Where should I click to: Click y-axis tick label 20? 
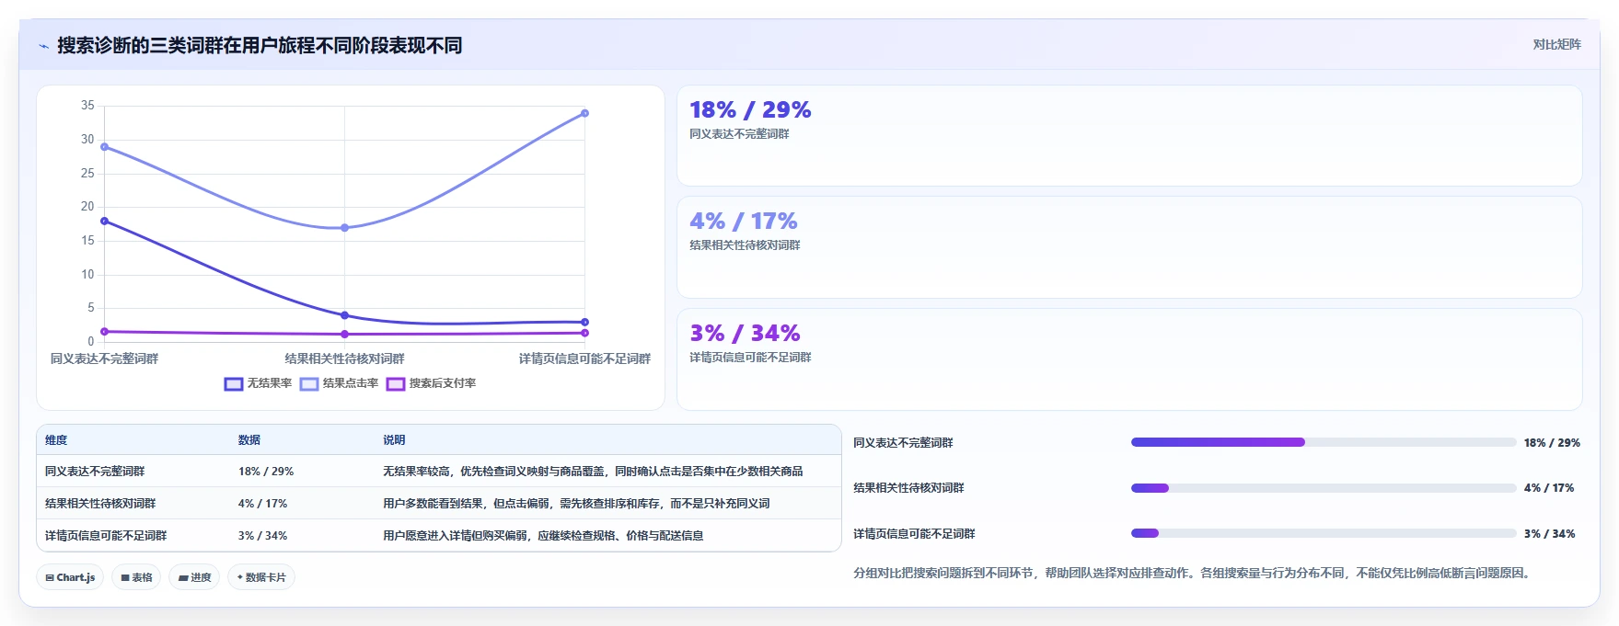(x=87, y=207)
